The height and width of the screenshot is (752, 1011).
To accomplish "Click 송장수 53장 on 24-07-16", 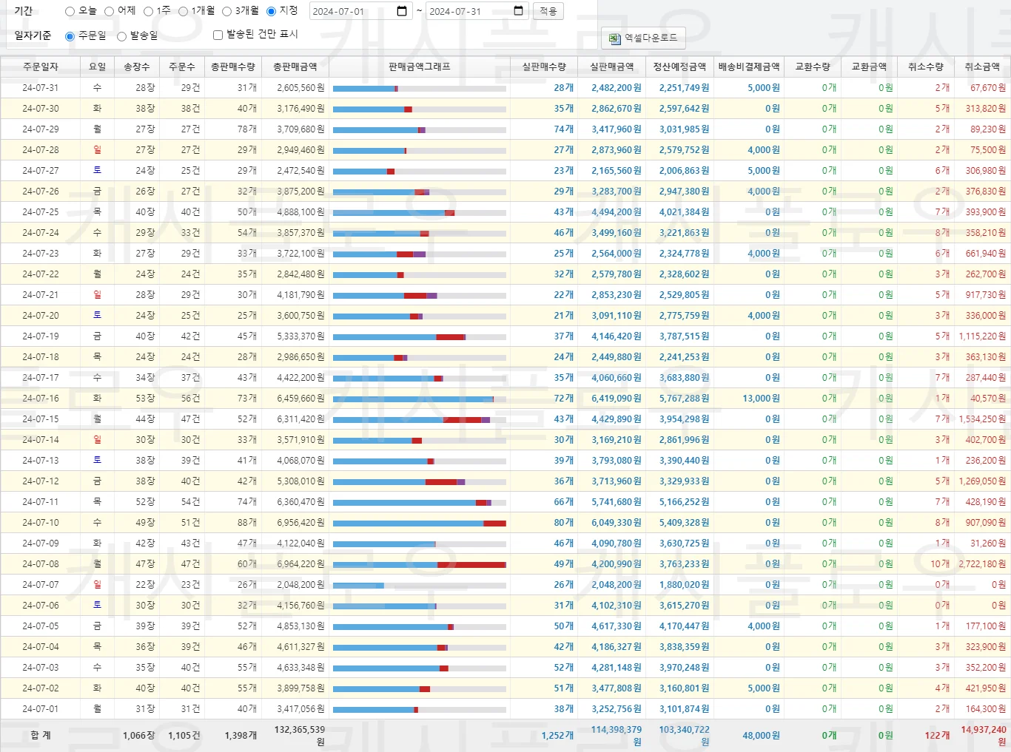I will click(145, 398).
